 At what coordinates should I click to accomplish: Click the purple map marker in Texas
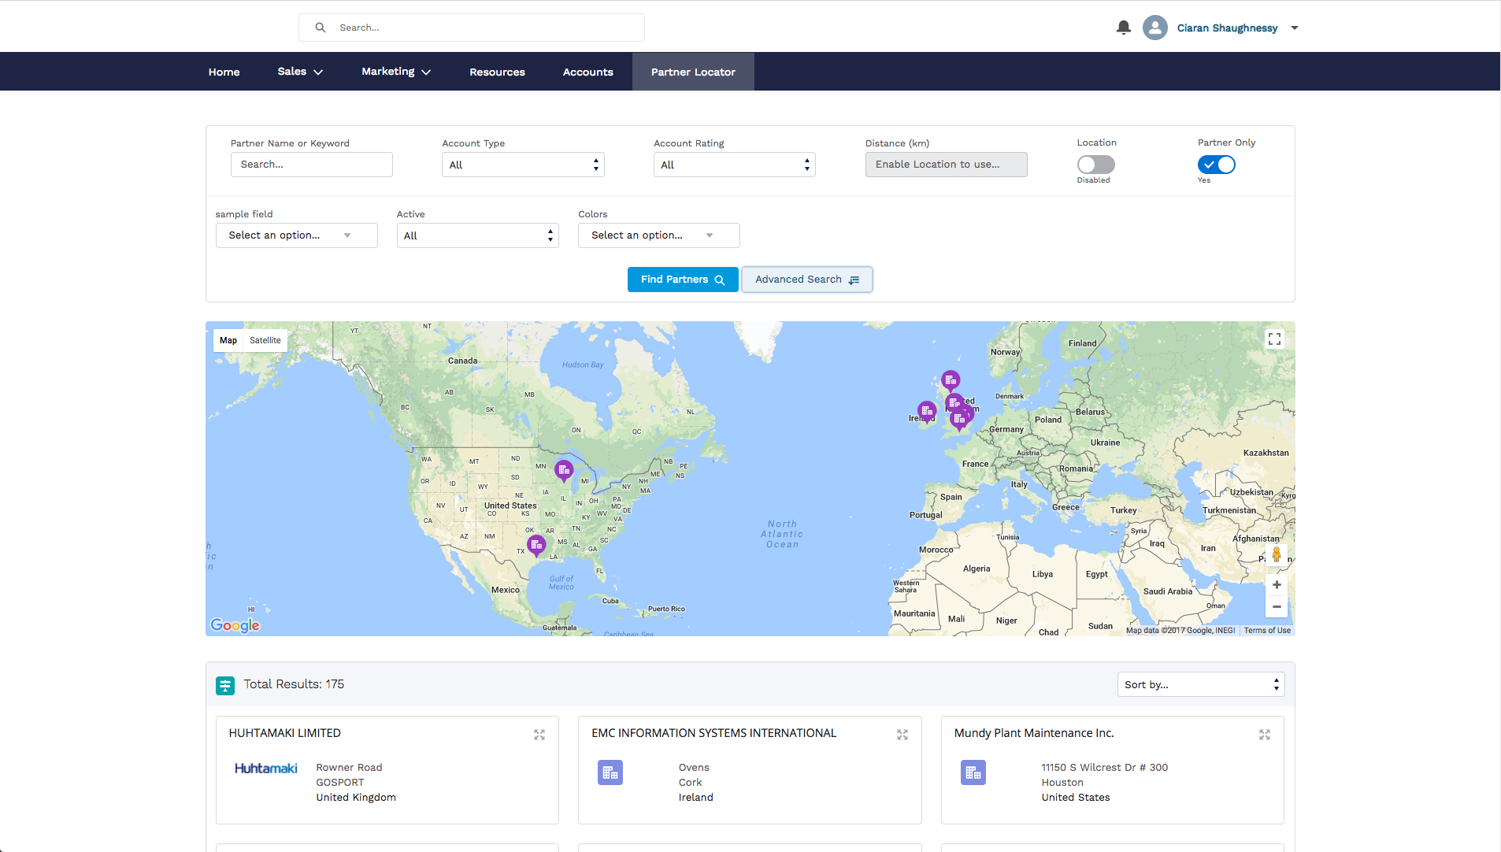pyautogui.click(x=536, y=545)
